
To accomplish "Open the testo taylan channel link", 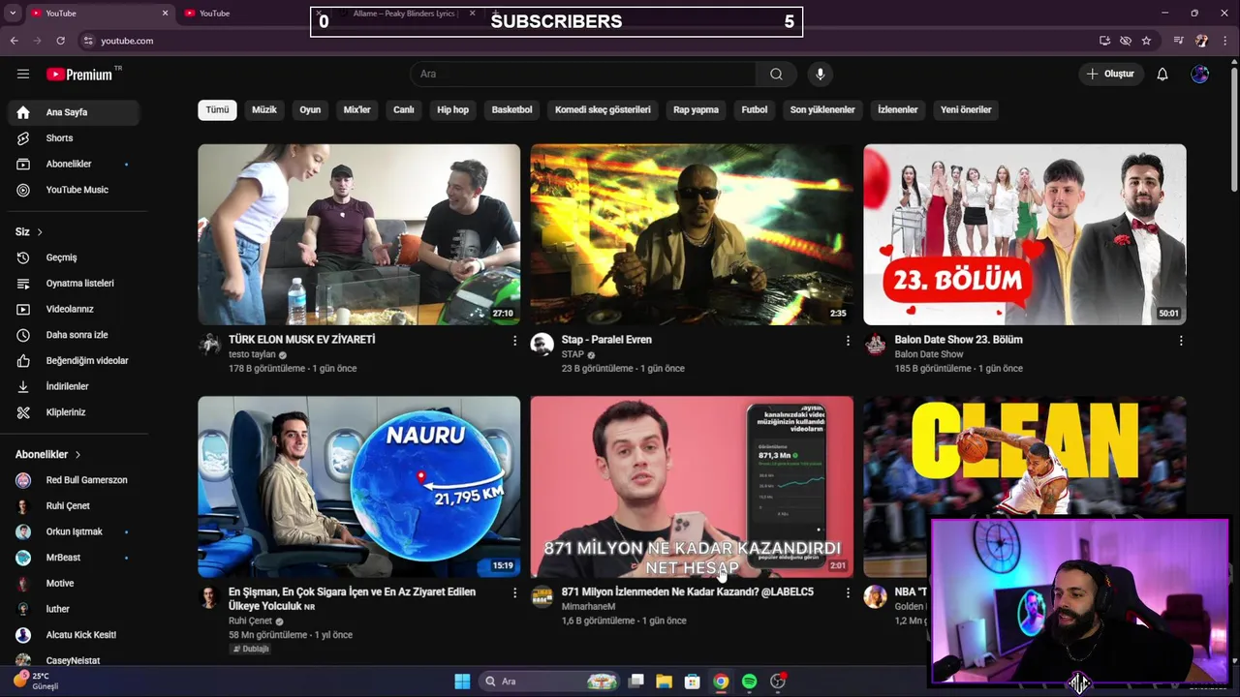I will pyautogui.click(x=252, y=354).
